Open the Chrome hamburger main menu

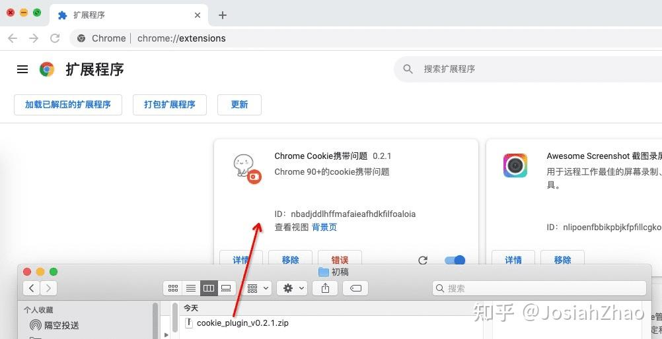click(22, 69)
